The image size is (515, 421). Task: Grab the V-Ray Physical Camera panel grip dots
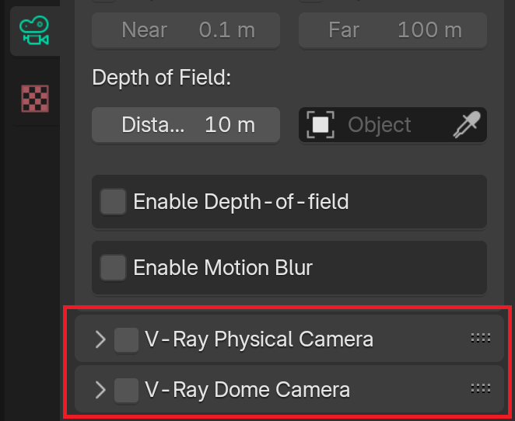[481, 338]
